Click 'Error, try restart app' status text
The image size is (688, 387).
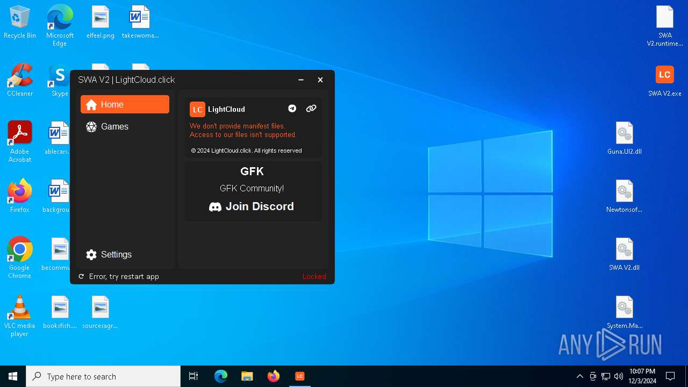[124, 276]
